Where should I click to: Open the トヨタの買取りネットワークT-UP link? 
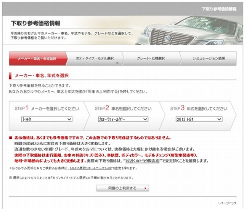(x=90, y=167)
